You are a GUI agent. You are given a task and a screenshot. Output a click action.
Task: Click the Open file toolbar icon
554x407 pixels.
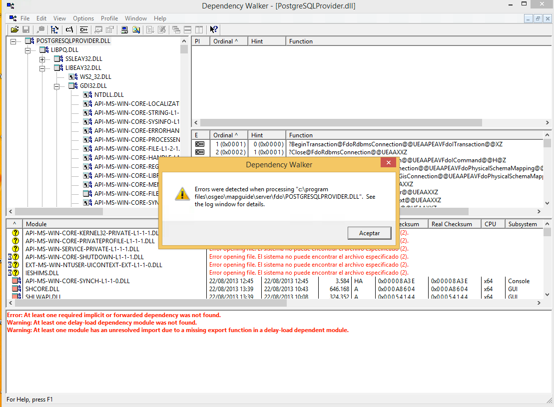tap(14, 29)
